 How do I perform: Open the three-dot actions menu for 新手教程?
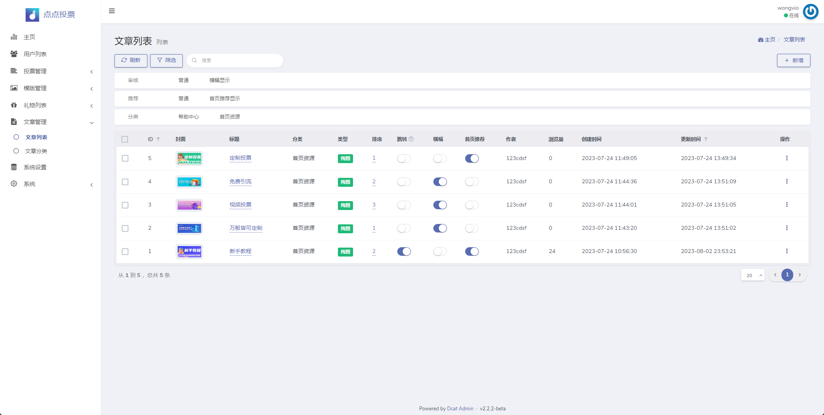pos(787,251)
